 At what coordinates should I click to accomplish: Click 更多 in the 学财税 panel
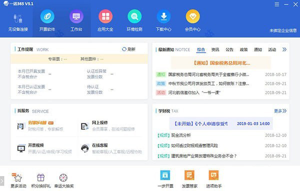(x=280, y=111)
